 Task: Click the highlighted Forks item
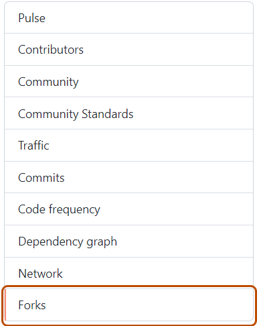128,305
